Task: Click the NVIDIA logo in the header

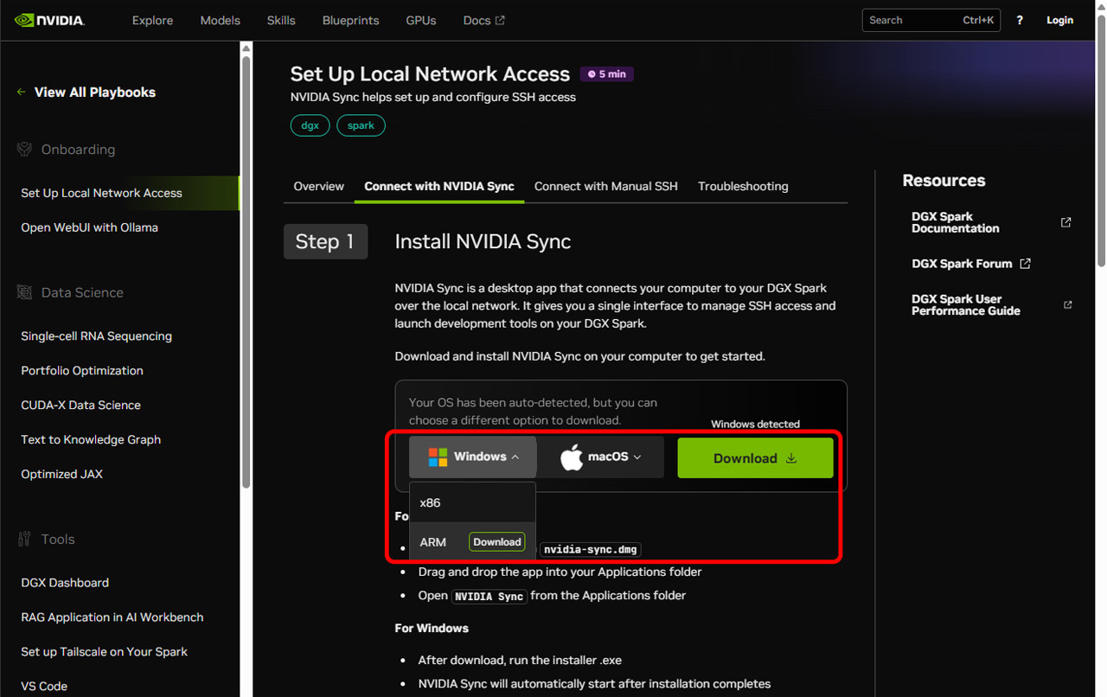Action: tap(49, 20)
